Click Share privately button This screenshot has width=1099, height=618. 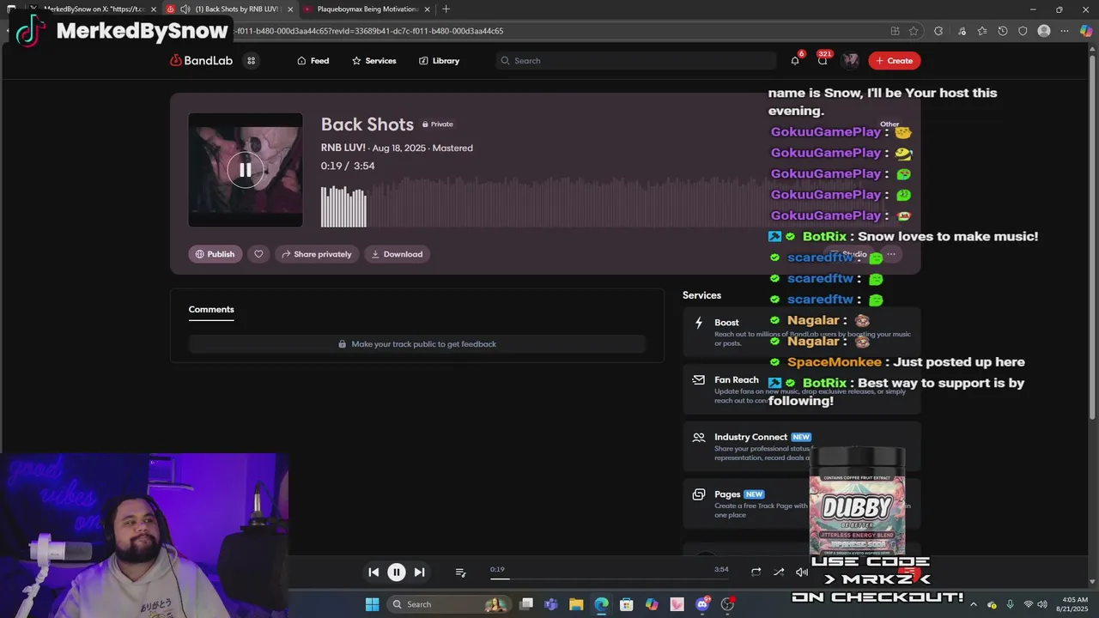[317, 254]
